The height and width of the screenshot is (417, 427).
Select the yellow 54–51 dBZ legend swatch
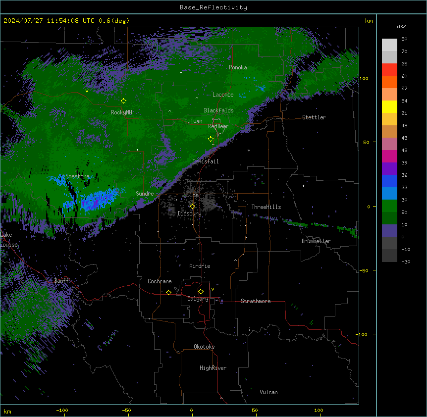[389, 107]
